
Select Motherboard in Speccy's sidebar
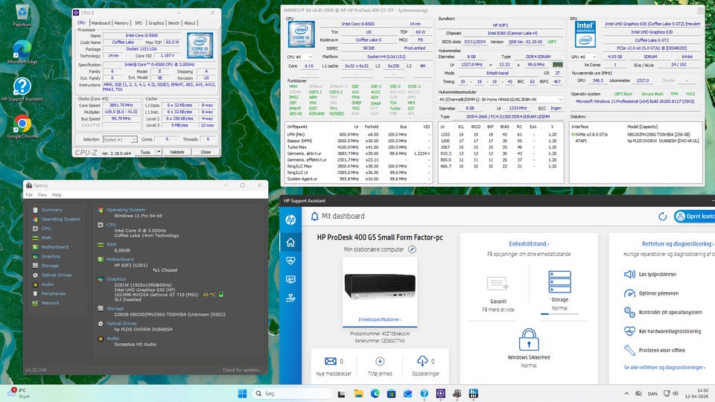pyautogui.click(x=54, y=246)
